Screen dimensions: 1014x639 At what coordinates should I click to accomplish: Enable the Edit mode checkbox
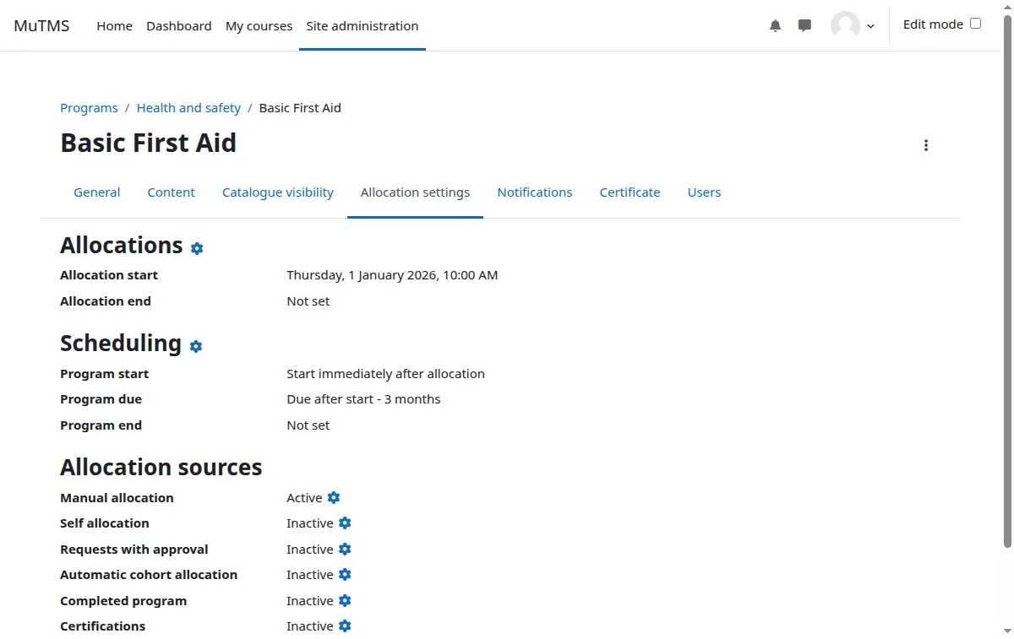(x=975, y=24)
